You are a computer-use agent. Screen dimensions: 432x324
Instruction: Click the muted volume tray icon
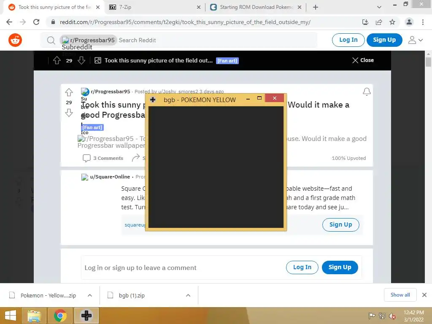coord(392,316)
